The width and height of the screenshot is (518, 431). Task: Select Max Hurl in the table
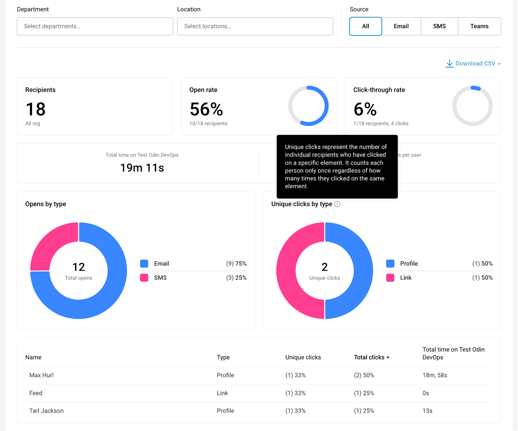click(41, 375)
